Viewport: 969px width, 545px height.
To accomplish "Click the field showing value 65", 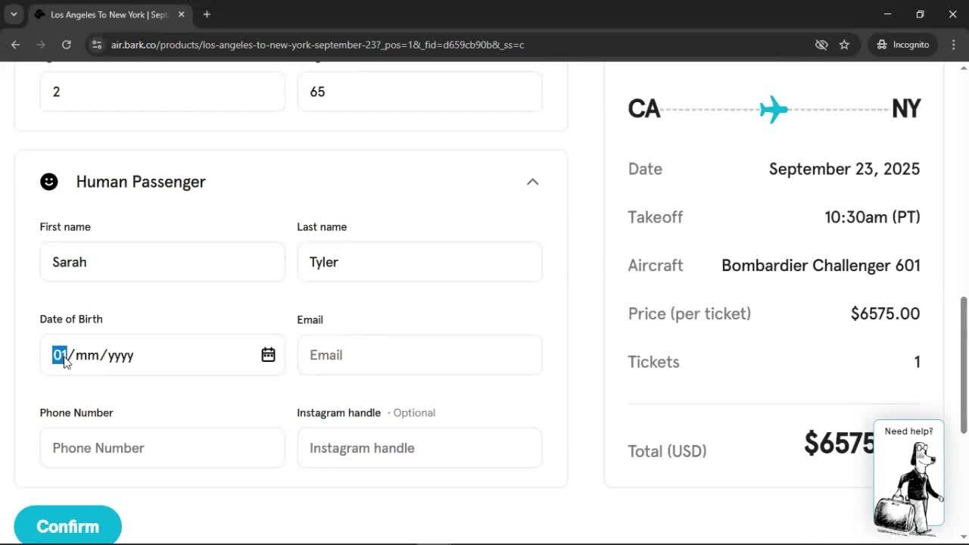I will point(419,92).
